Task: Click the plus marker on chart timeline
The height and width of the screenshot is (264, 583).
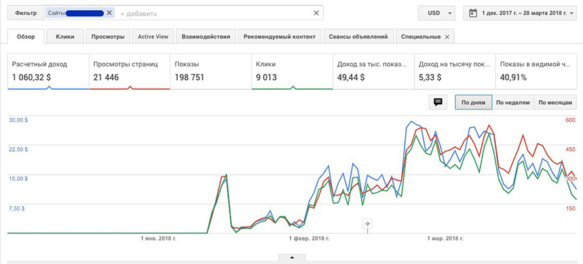Action: tap(368, 223)
